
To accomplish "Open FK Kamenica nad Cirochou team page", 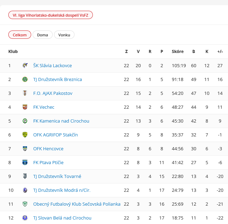I will [x=61, y=121].
